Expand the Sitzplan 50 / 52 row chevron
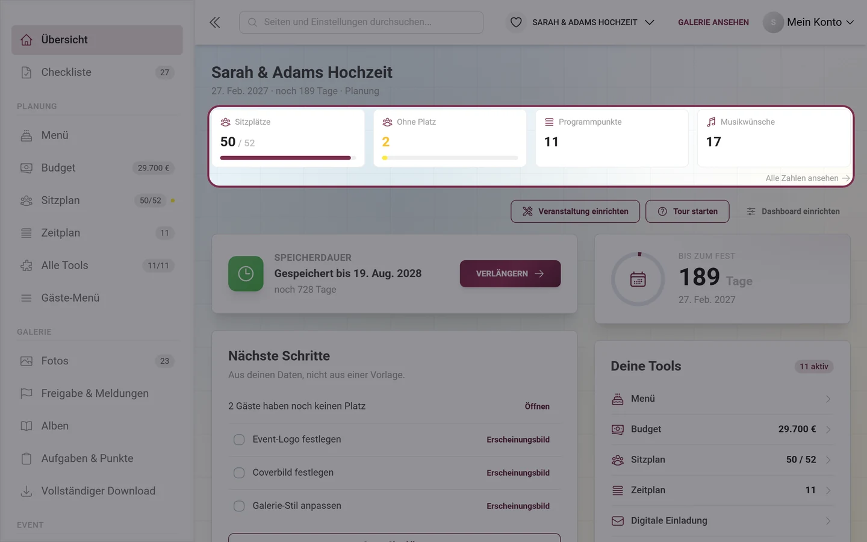This screenshot has height=542, width=867. point(828,460)
